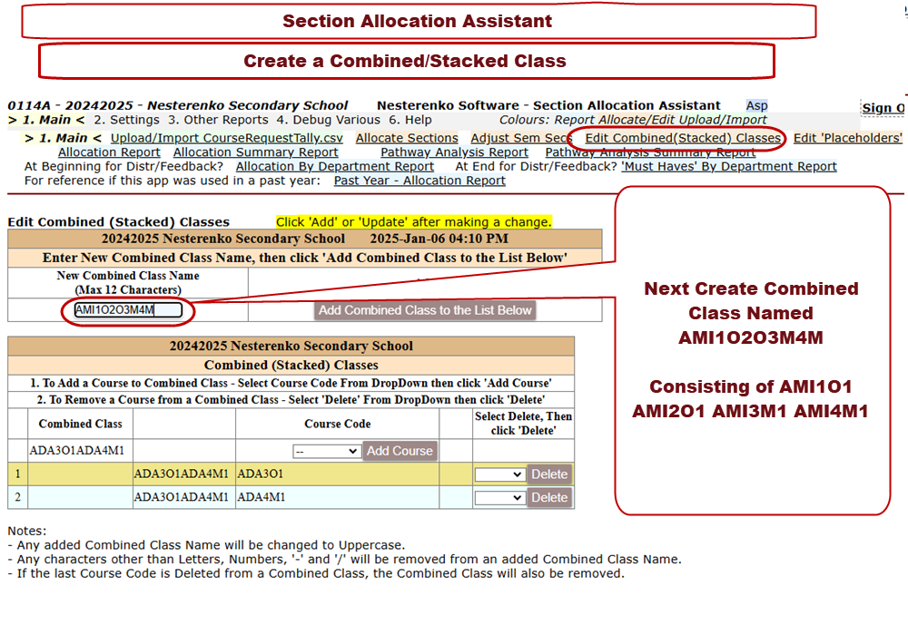Expand the Course Code dropdown
908x635 pixels.
(x=327, y=451)
